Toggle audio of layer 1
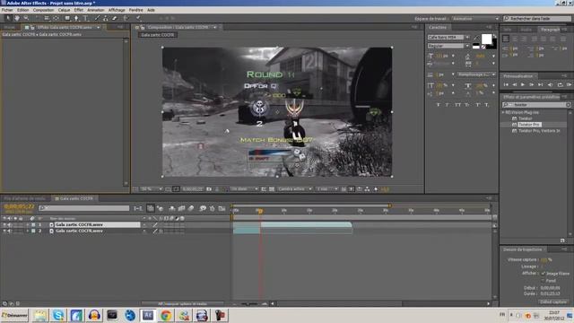The width and height of the screenshot is (574, 323). [9, 225]
